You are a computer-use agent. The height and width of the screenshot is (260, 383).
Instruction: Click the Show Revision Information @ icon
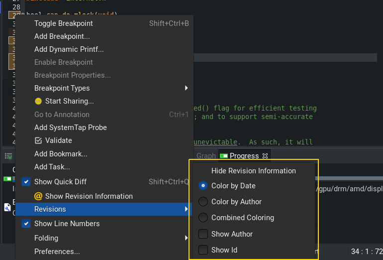tap(38, 196)
